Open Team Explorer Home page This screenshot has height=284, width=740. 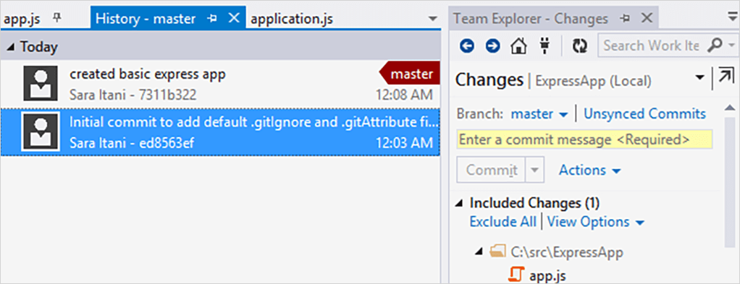pos(518,46)
